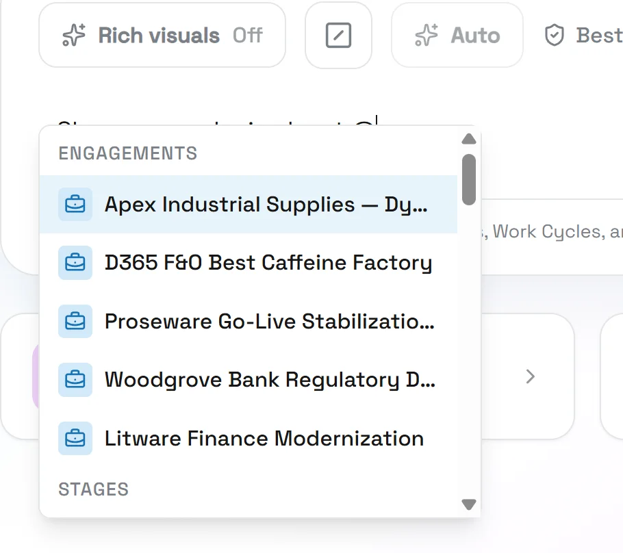The width and height of the screenshot is (623, 553).
Task: Click the sparkle icon in Rich visuals
Action: (x=74, y=36)
